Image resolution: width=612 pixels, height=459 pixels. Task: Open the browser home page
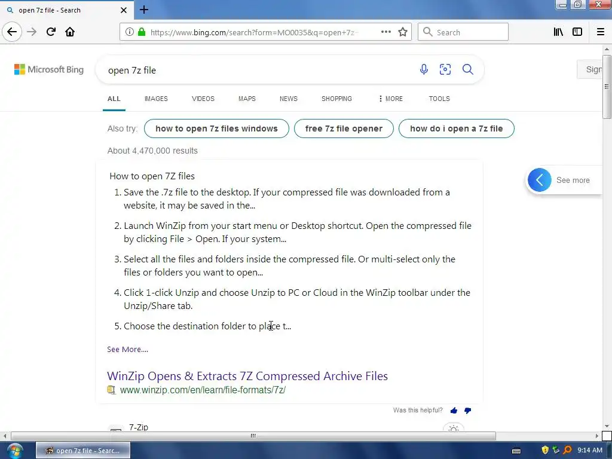(x=70, y=32)
